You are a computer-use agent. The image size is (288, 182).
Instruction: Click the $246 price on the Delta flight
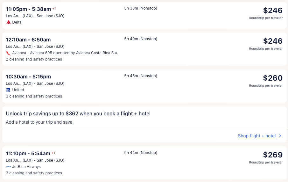coord(272,11)
